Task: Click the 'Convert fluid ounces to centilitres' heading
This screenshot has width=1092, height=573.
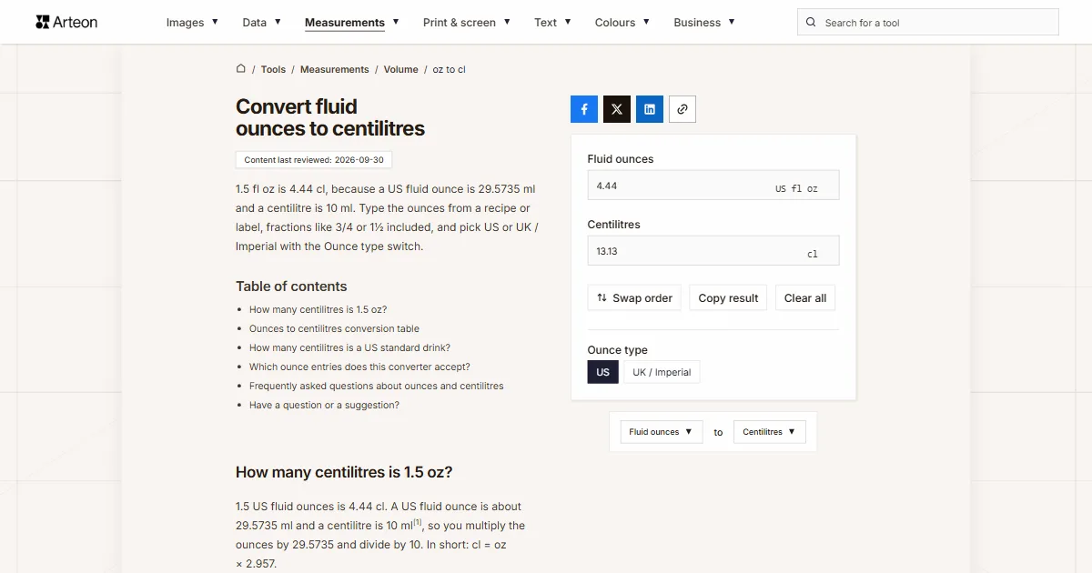Action: (x=330, y=117)
